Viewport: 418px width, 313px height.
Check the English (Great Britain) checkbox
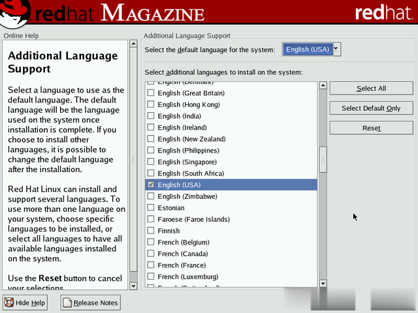pyautogui.click(x=151, y=93)
